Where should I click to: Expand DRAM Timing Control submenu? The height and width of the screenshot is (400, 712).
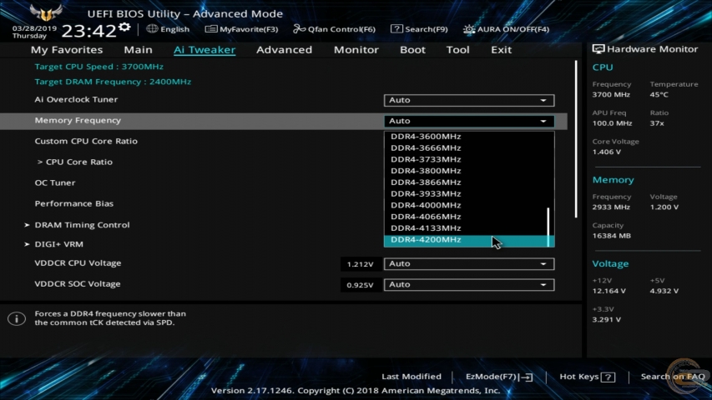(82, 225)
